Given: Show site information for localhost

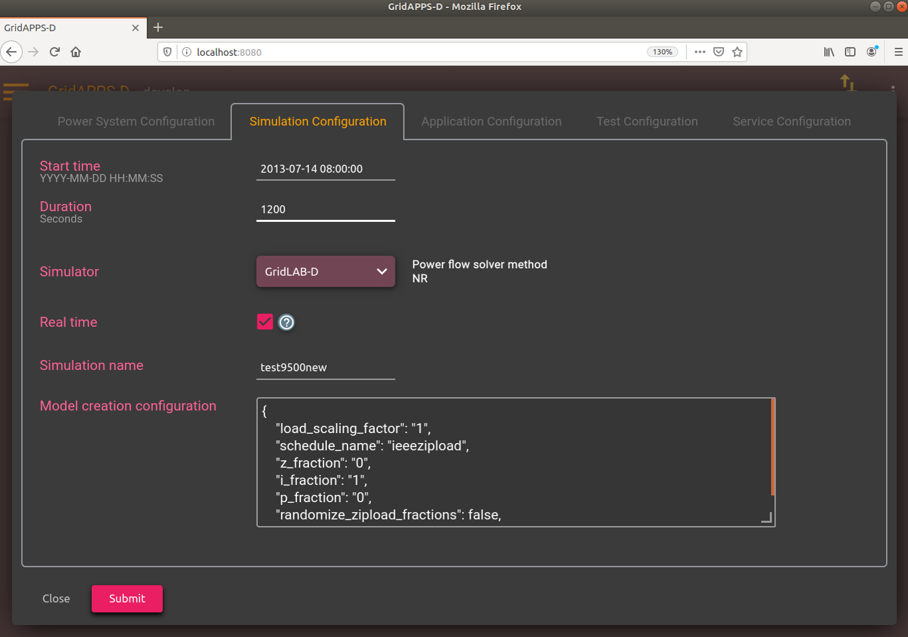Looking at the screenshot, I should coord(187,52).
